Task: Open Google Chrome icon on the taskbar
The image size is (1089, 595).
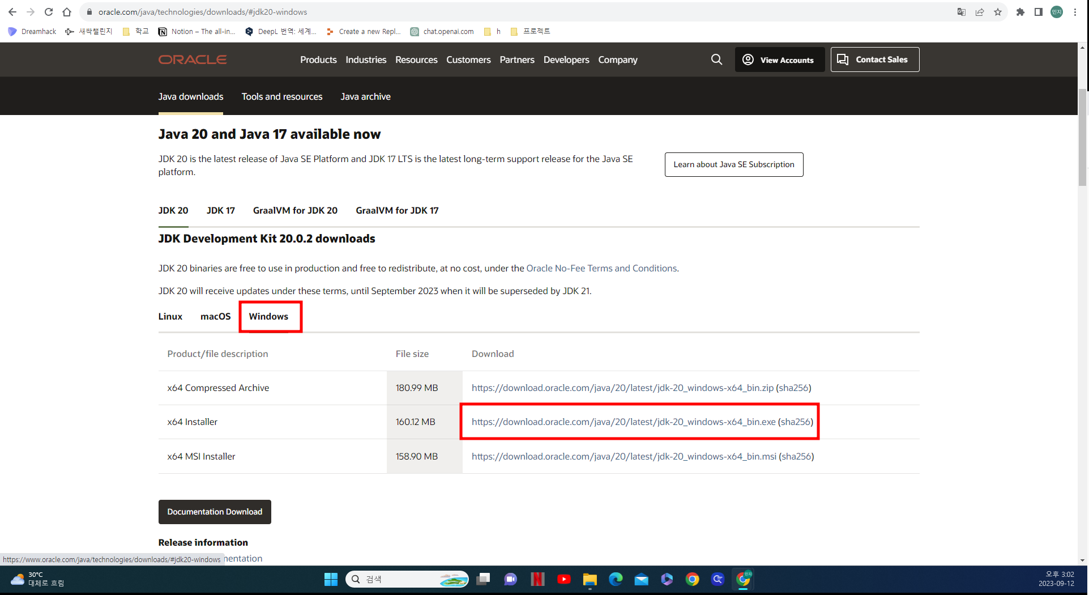Action: coord(692,579)
